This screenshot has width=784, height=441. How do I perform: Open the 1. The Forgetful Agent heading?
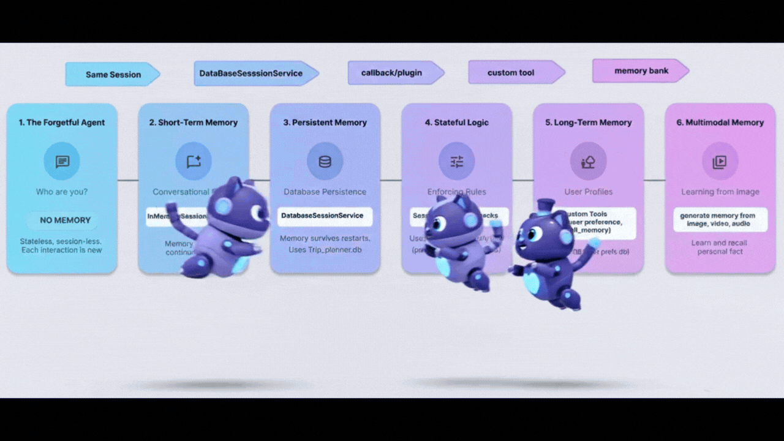(62, 123)
